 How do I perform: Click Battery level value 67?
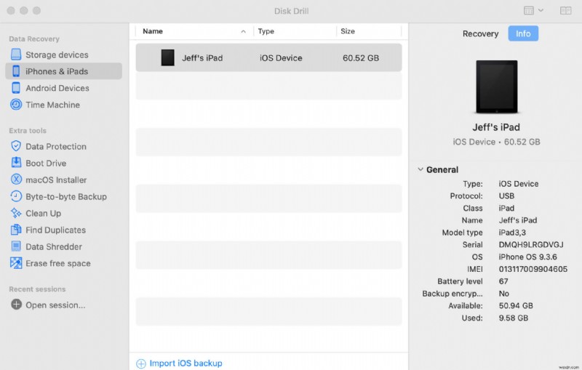(503, 281)
